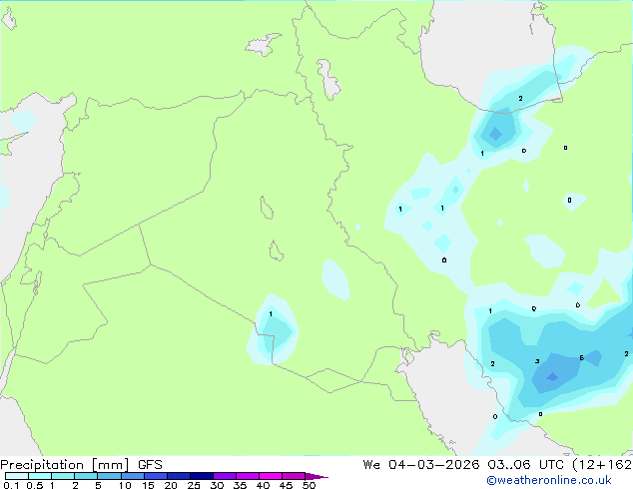
Task: Click the legend label '40'
Action: [263, 485]
